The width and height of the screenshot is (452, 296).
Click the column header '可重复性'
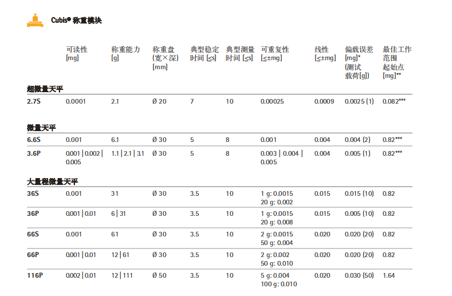click(275, 54)
